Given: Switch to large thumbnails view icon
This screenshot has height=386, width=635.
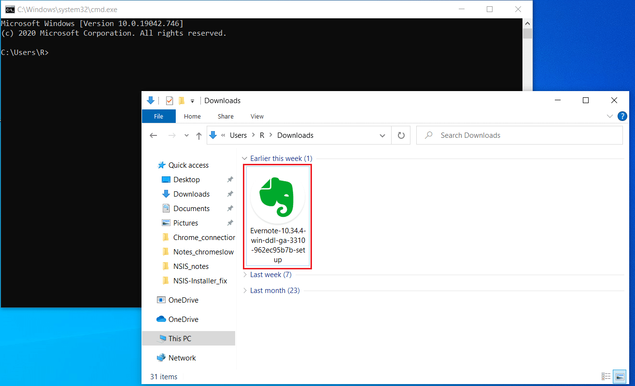Looking at the screenshot, I should (x=619, y=376).
